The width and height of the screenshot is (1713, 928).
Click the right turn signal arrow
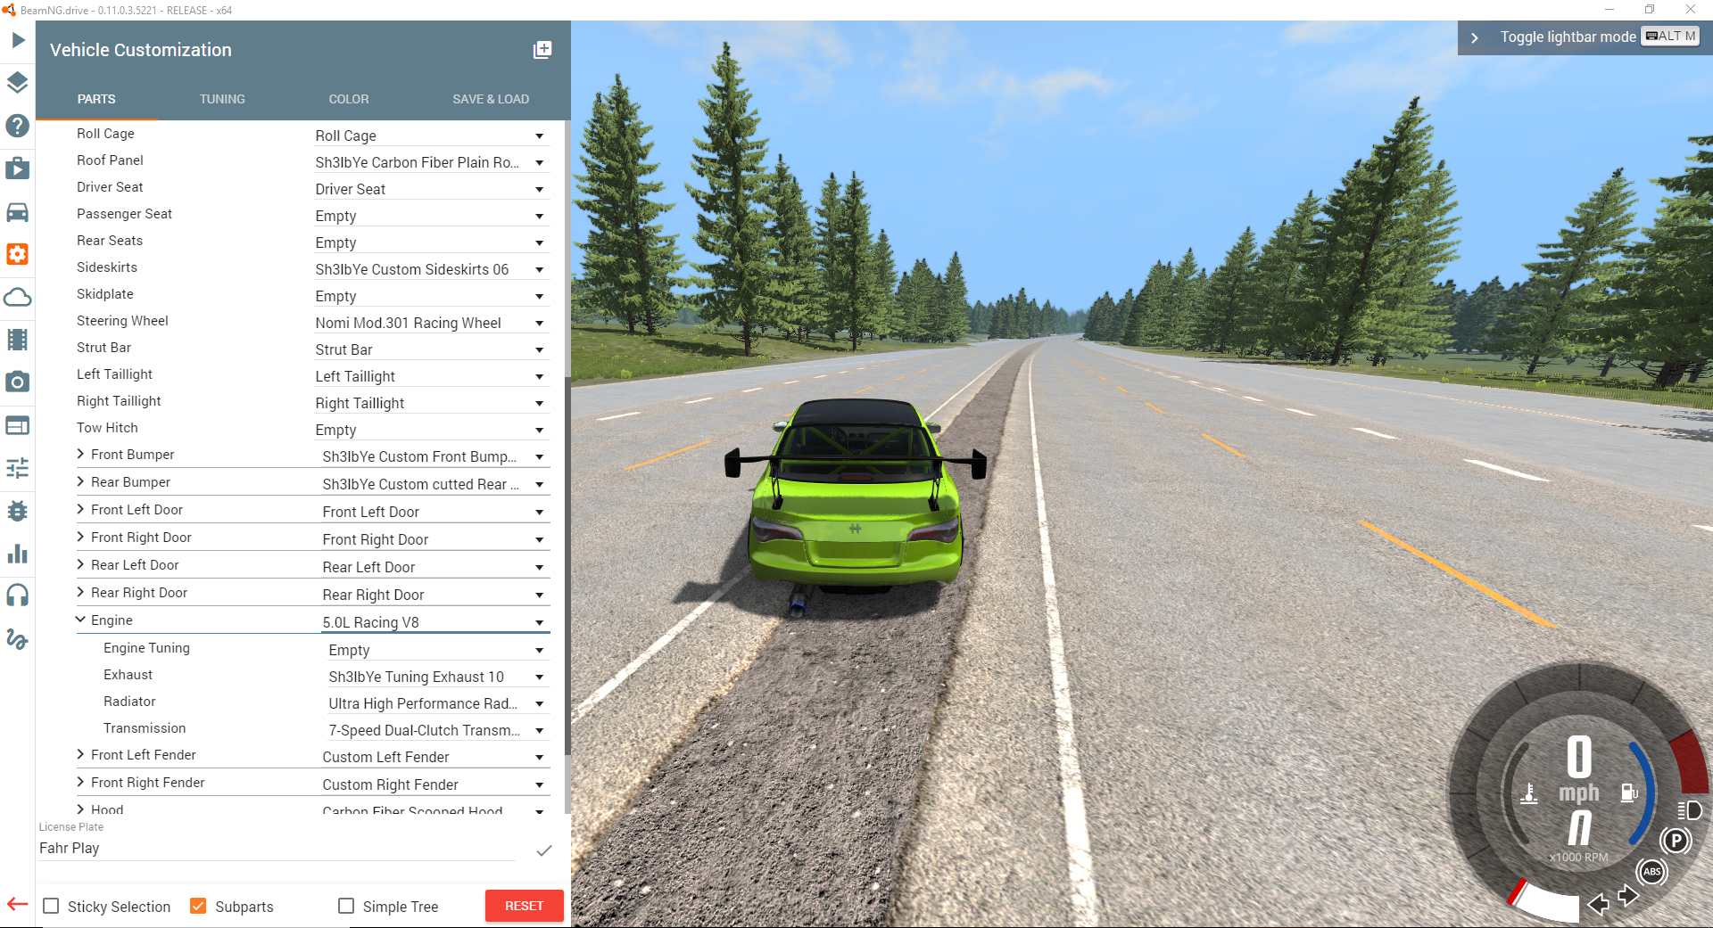[x=1628, y=895]
